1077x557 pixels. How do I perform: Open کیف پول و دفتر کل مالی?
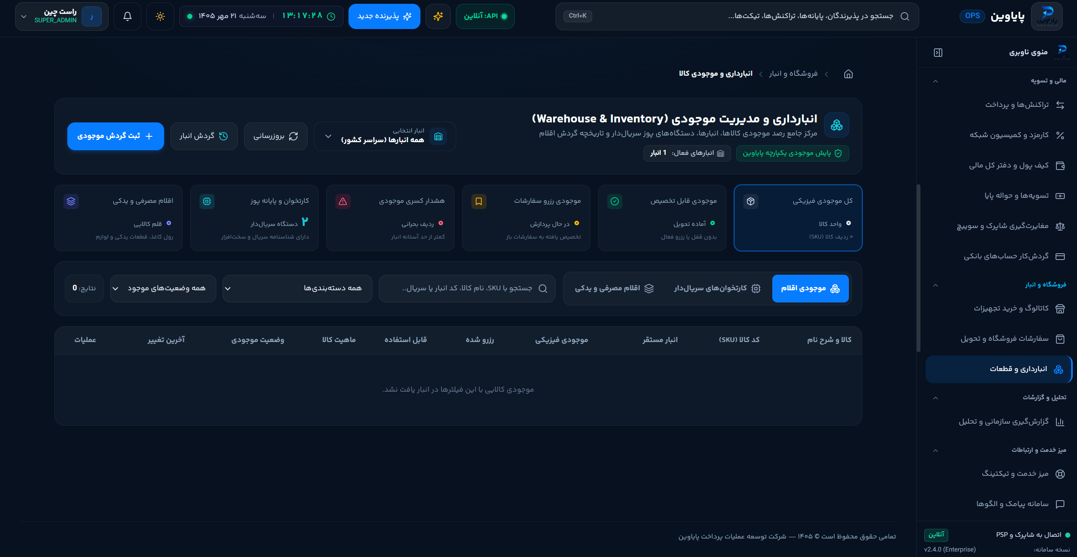pos(998,165)
